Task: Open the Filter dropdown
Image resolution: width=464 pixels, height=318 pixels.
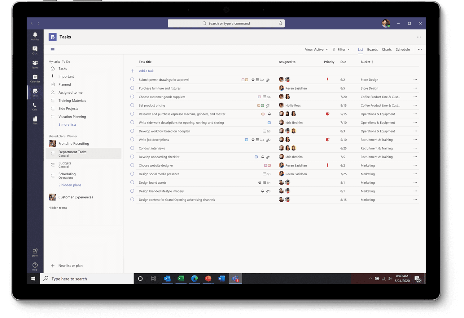Action: [341, 50]
